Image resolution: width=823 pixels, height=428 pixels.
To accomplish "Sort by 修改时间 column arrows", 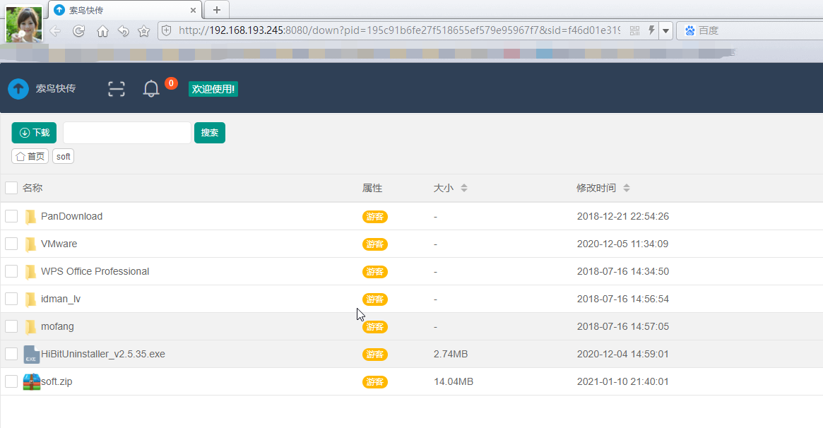I will [x=627, y=188].
